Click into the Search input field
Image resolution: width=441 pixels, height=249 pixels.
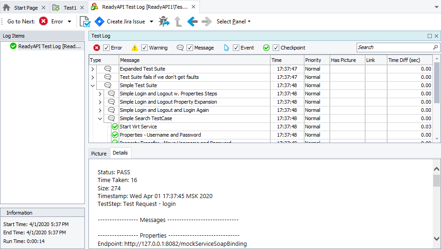pyautogui.click(x=393, y=47)
